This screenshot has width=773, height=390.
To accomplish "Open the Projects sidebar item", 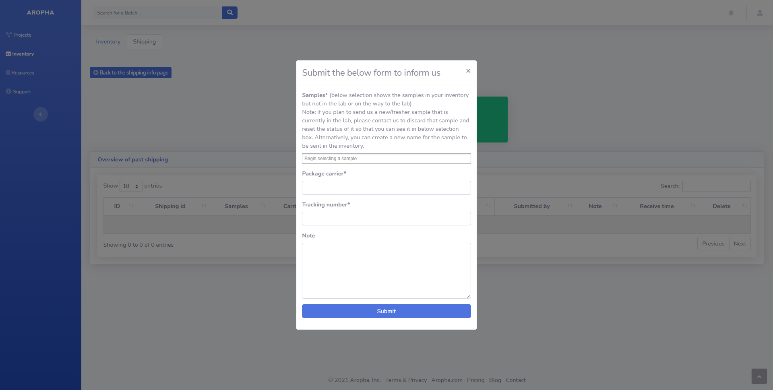I will (x=19, y=35).
